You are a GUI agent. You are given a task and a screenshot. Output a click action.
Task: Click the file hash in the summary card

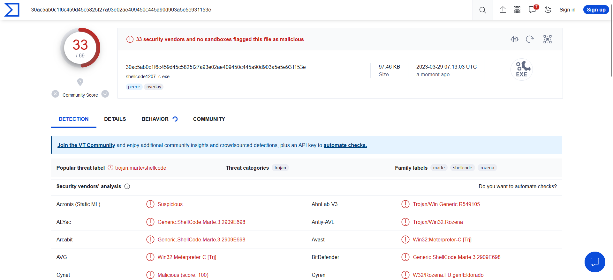pos(216,67)
